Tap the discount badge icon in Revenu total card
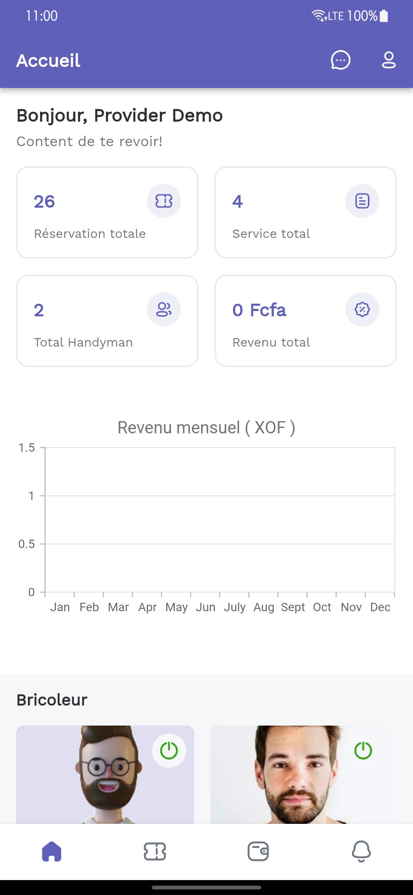Image resolution: width=413 pixels, height=895 pixels. coord(362,309)
